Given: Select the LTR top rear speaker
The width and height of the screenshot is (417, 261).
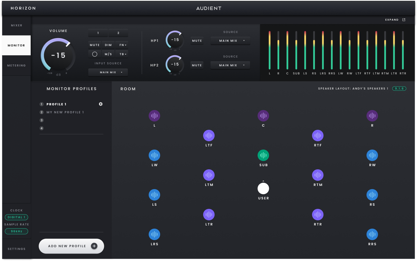Looking at the screenshot, I should (209, 215).
